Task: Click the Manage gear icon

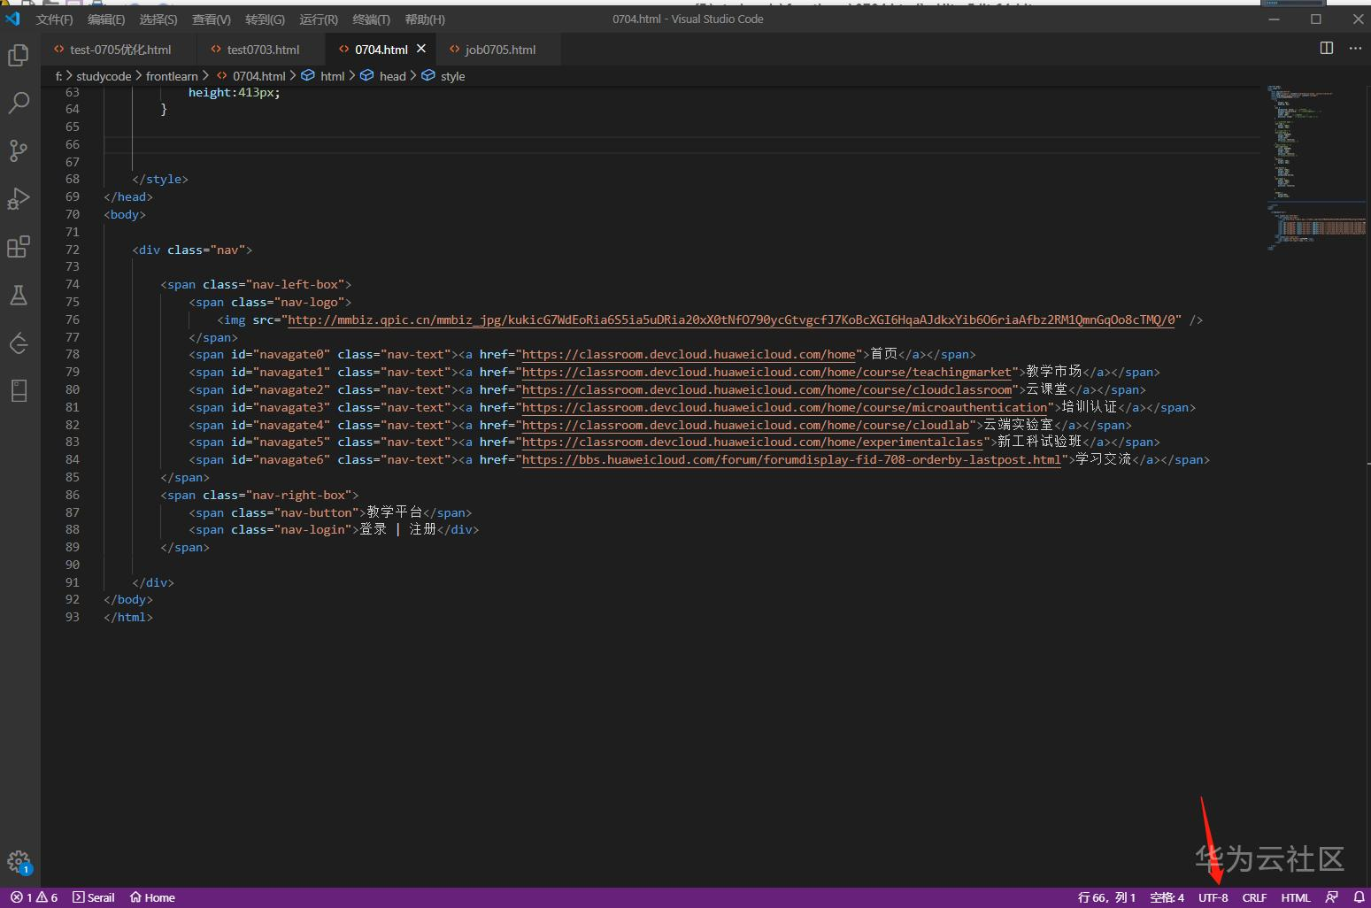Action: coord(19,861)
